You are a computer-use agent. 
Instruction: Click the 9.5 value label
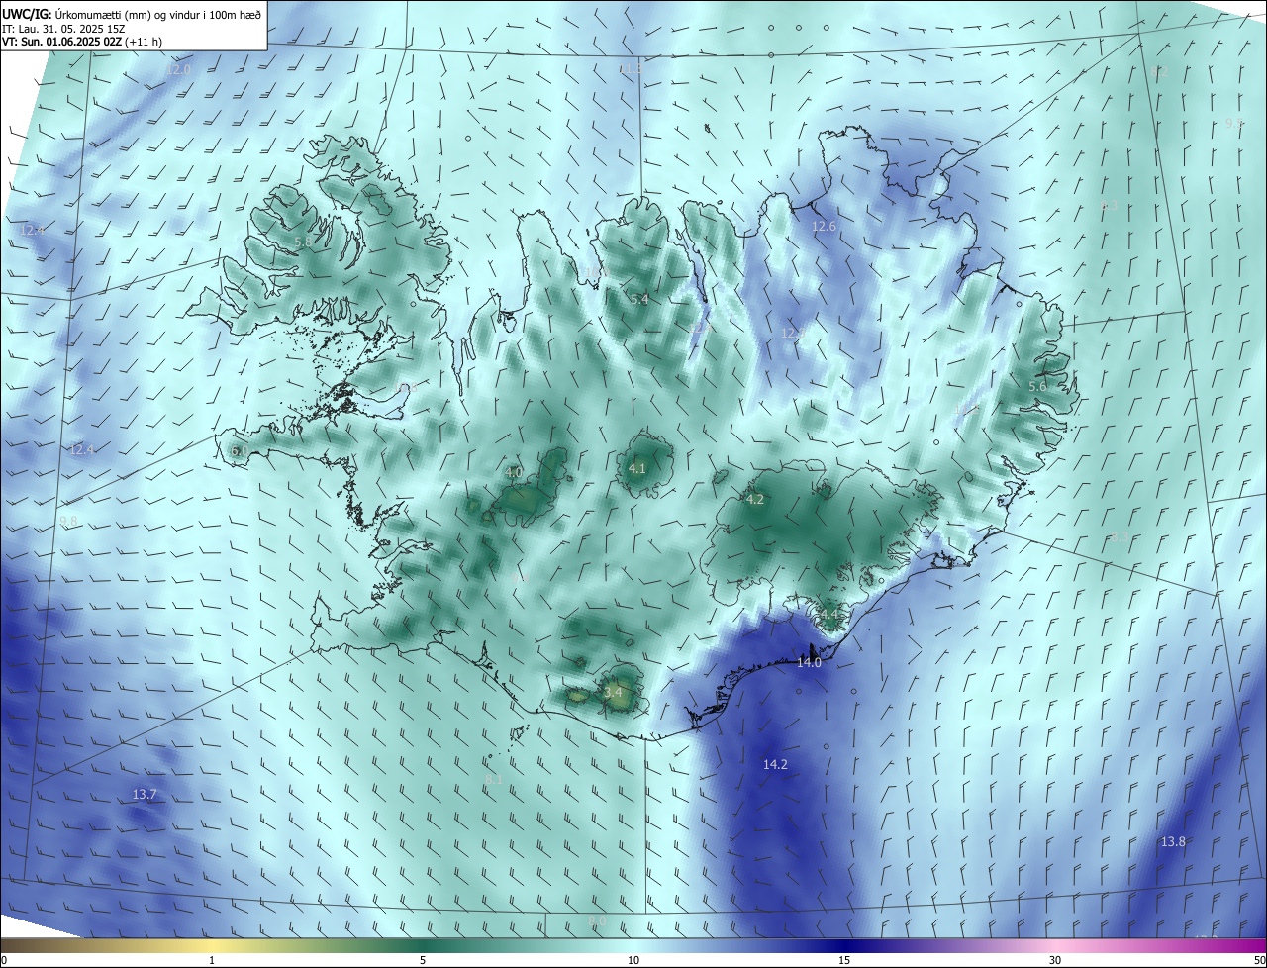point(1233,124)
